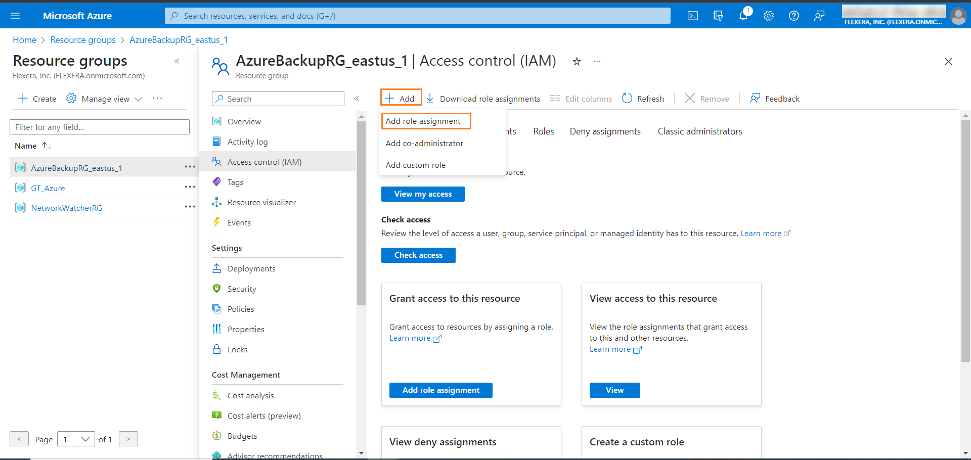Open Cloud Shell from top bar
Viewport: 971px width, 460px height.
692,16
